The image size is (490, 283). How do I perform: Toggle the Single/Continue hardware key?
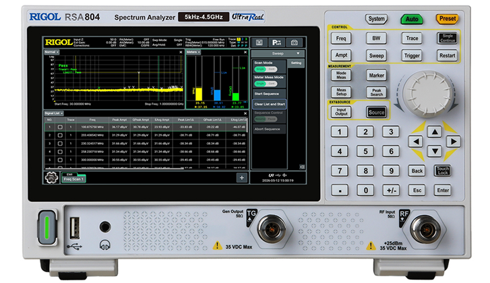tap(447, 38)
